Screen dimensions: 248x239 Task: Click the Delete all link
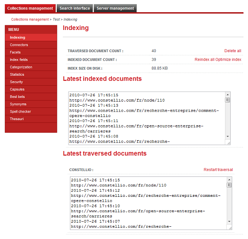(x=233, y=51)
